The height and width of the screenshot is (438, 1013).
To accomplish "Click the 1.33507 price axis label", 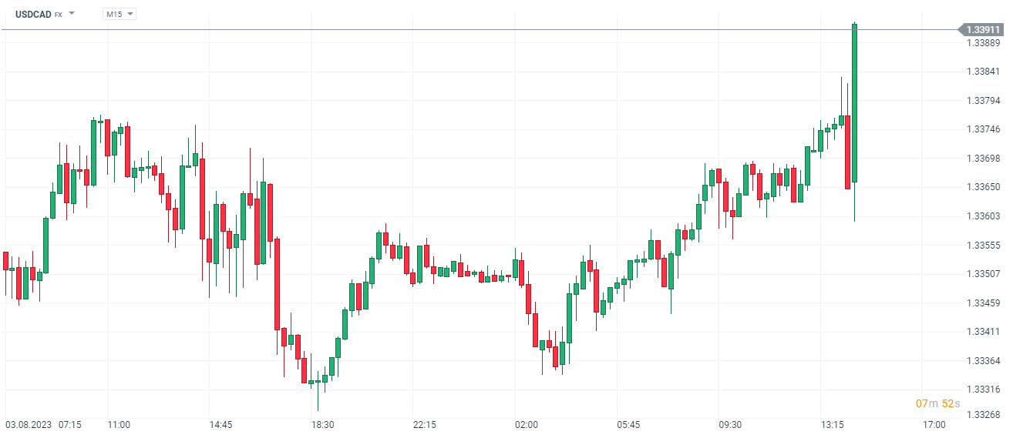I will (983, 273).
